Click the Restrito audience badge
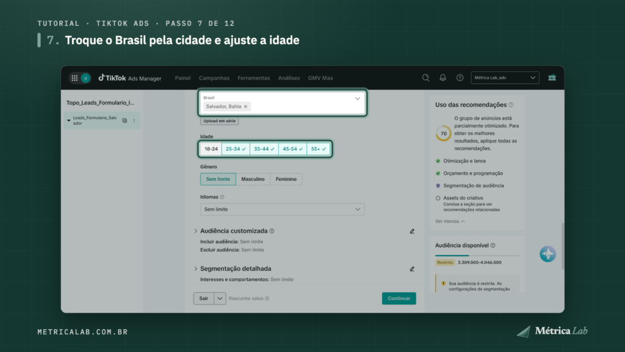Image resolution: width=625 pixels, height=352 pixels. point(445,263)
